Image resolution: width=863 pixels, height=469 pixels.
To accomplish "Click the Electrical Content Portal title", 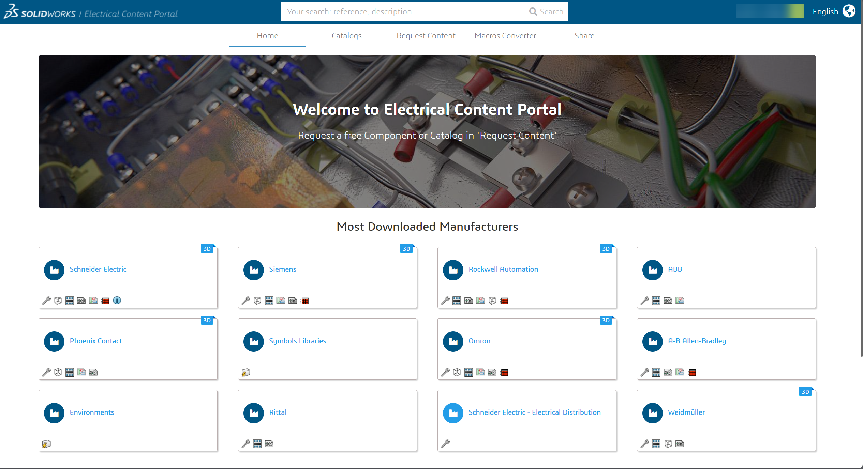I will click(131, 14).
